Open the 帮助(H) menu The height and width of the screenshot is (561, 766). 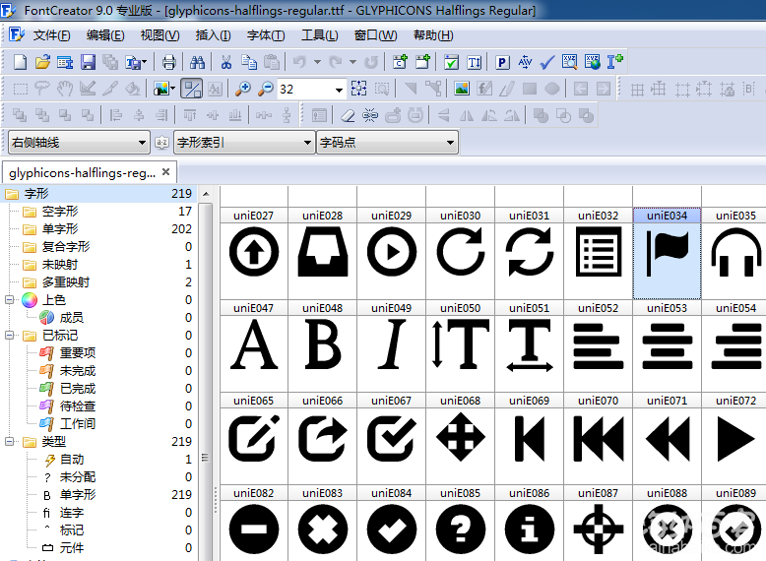[x=433, y=35]
